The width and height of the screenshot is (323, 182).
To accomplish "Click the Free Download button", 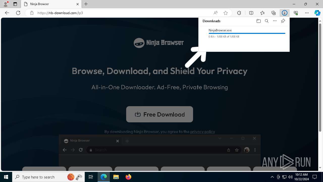I will (x=159, y=114).
